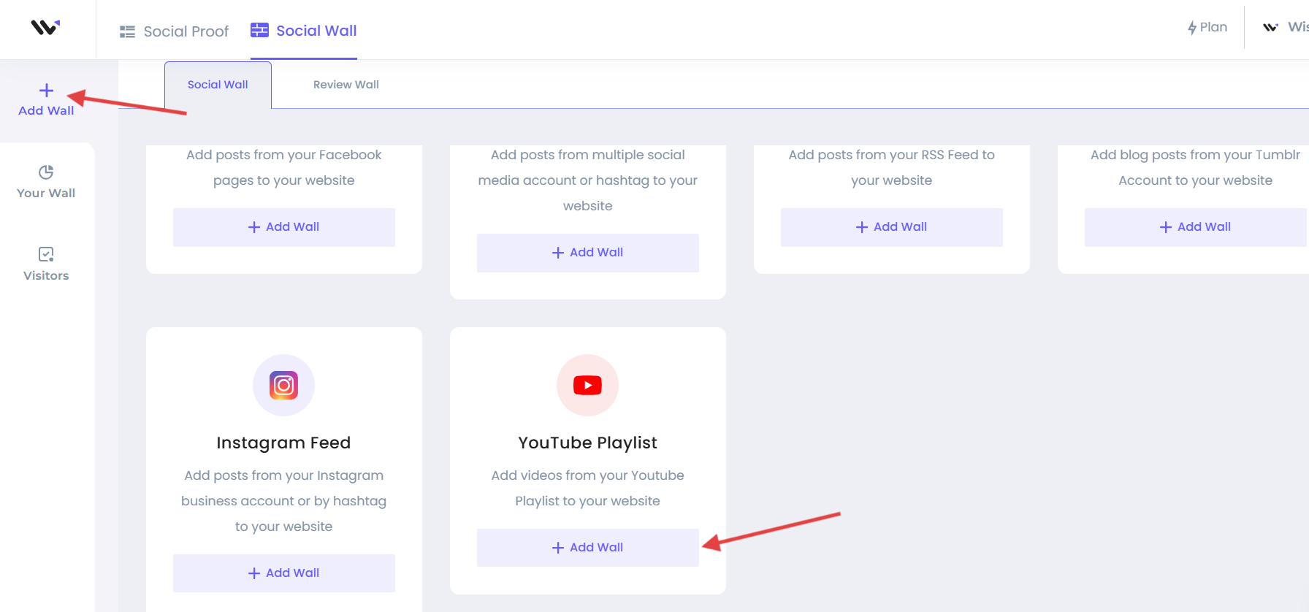Click the lightning bolt Plan icon
1309x612 pixels.
1192,28
